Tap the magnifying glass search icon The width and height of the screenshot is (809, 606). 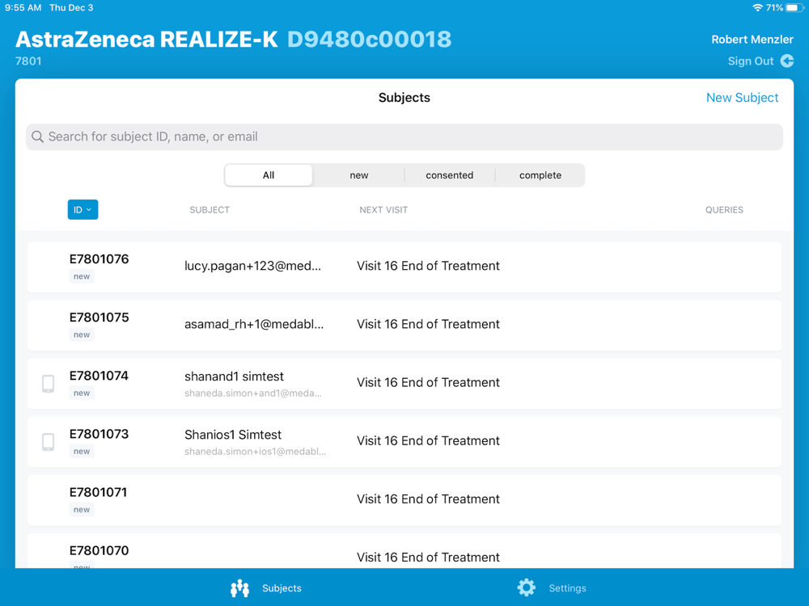(37, 137)
